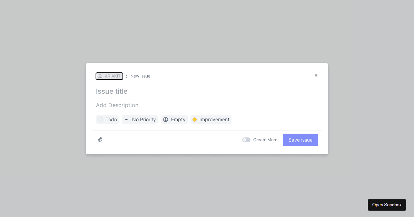This screenshot has width=414, height=217.
Task: Click the three-dots No Priority icon
Action: coord(127,120)
